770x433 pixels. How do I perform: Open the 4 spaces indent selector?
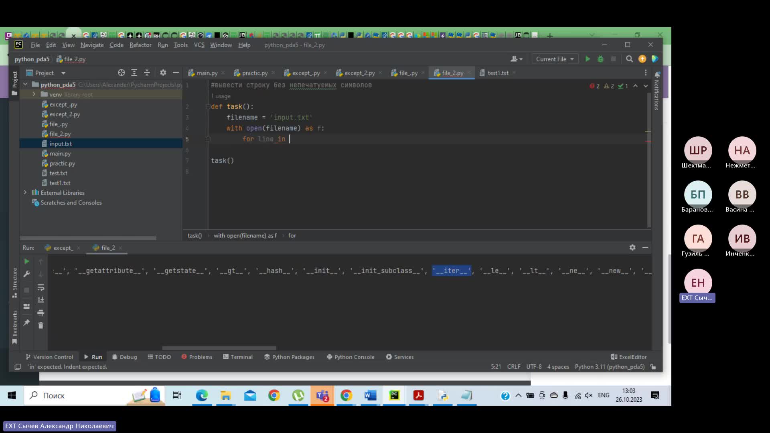click(558, 367)
